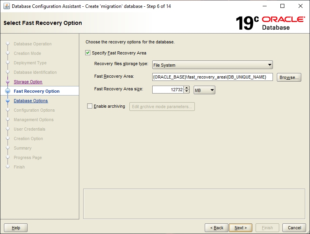Screen dimensions: 310x234
Task: Click the Oracle Database 19c logo
Action: (x=270, y=23)
